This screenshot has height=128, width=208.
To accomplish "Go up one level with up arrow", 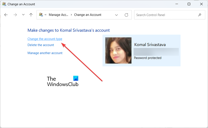I will click(31, 15).
